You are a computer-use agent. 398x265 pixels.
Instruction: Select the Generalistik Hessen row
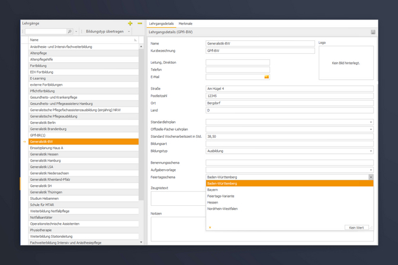point(84,154)
